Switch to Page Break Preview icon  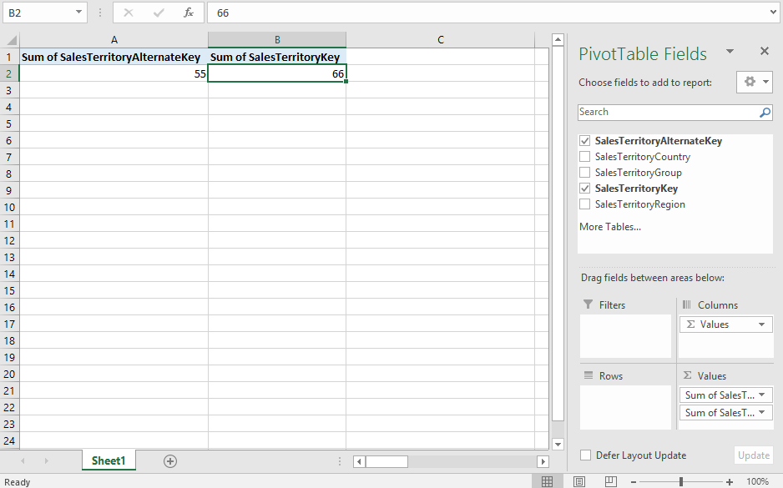pos(610,481)
